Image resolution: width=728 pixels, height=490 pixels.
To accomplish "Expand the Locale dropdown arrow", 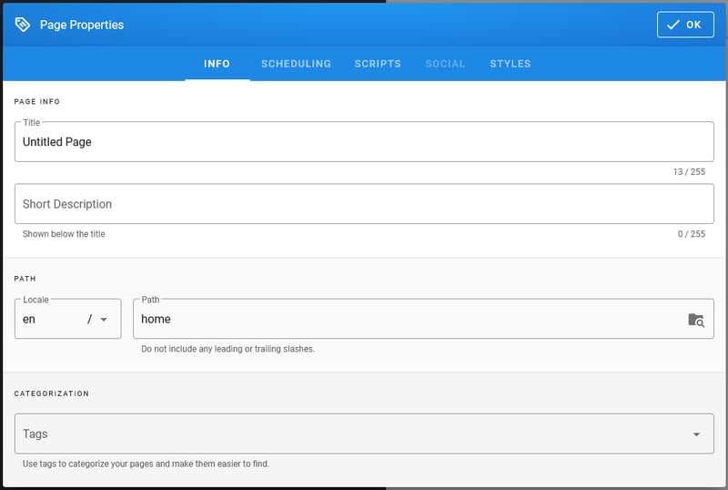I will (x=104, y=320).
